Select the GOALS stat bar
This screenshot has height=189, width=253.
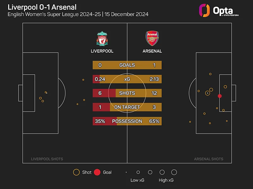[x=127, y=65]
